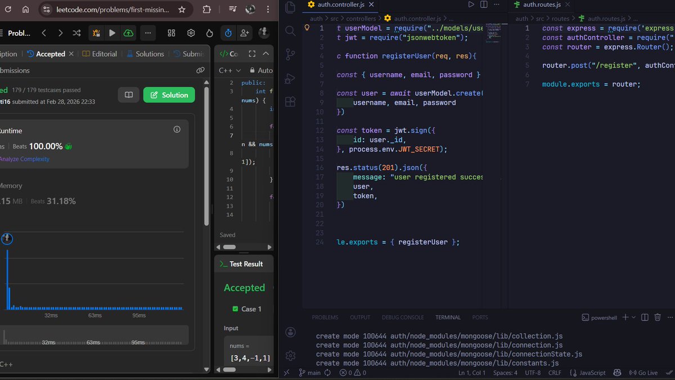Close the Accepted tab

pyautogui.click(x=71, y=54)
